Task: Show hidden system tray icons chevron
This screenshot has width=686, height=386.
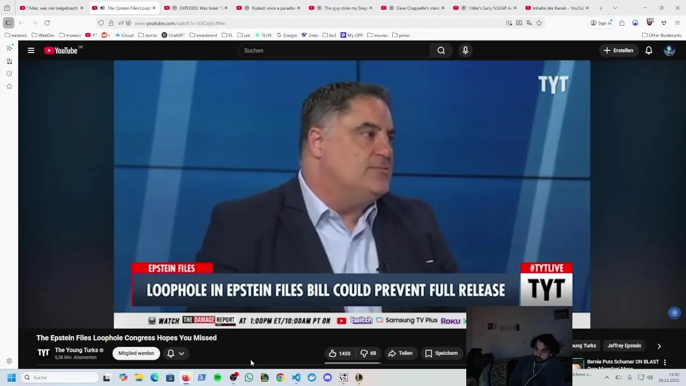Action: tap(607, 377)
